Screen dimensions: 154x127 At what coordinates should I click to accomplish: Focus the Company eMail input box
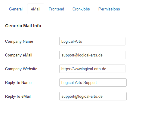click(92, 55)
